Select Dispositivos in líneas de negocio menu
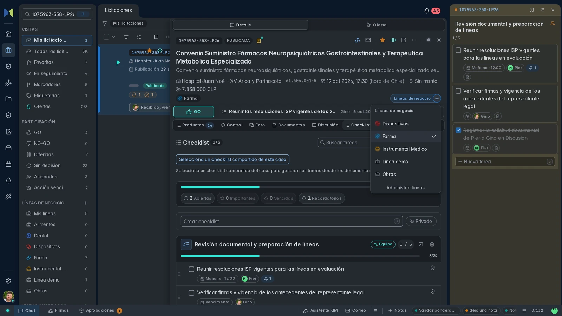 [x=406, y=124]
